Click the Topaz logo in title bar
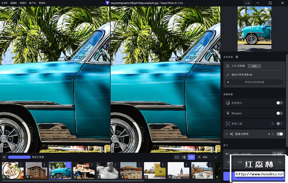Image resolution: width=288 pixels, height=183 pixels. point(107,3)
